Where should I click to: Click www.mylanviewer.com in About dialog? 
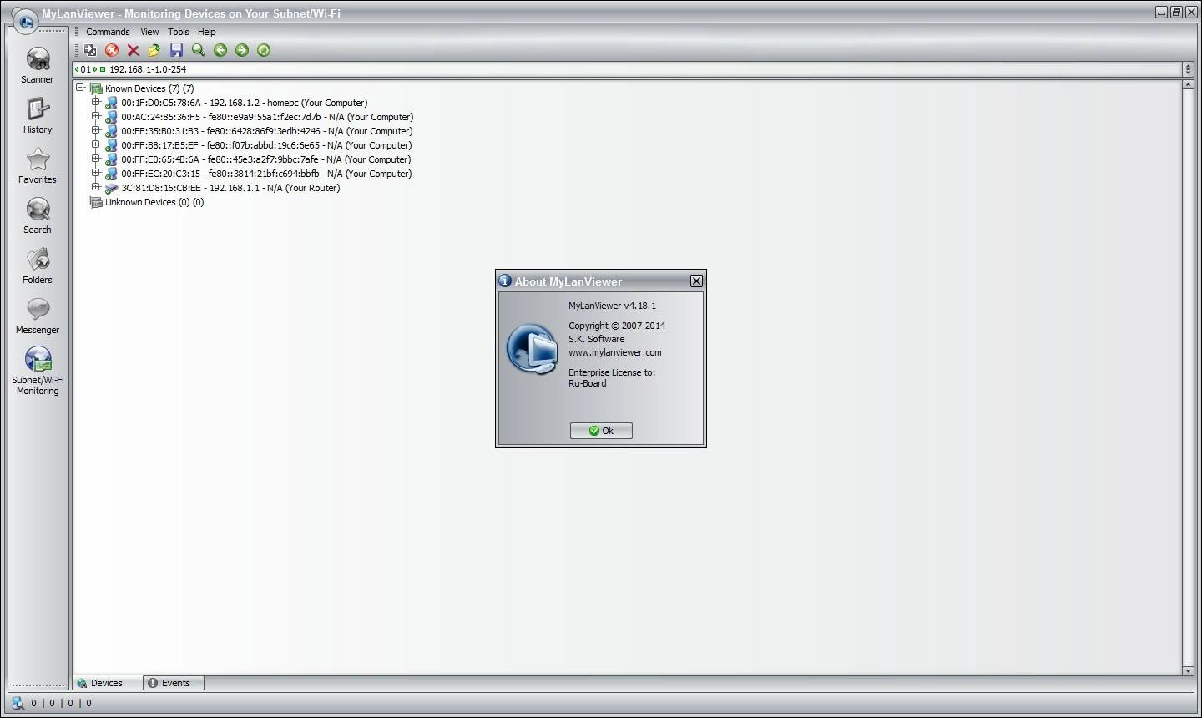click(x=615, y=352)
